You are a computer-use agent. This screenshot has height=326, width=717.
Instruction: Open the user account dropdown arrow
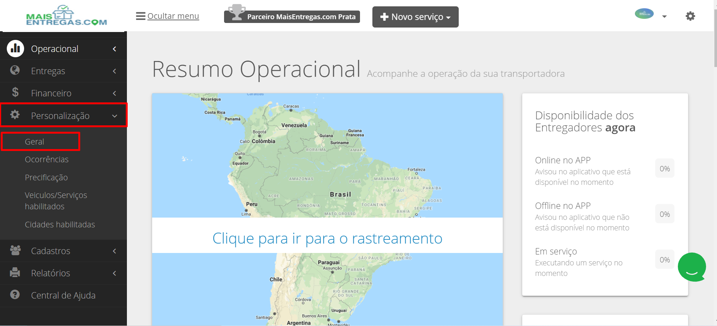coord(664,17)
